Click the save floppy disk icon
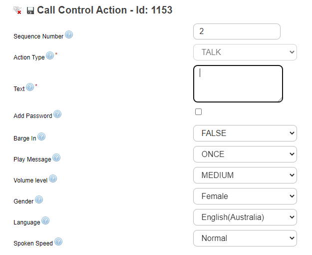Screen dimensions: 312x255 click(x=30, y=10)
